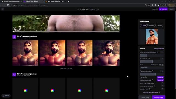The width and height of the screenshot is (176, 99).
Task: Open Compare wipe info icon
Action: pos(150,89)
